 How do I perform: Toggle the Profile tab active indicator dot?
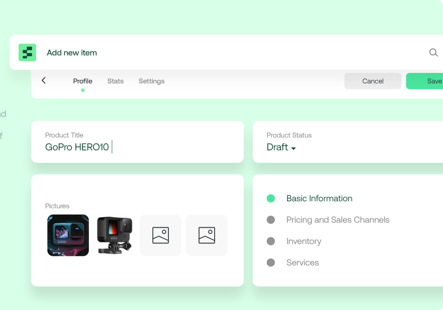click(83, 90)
